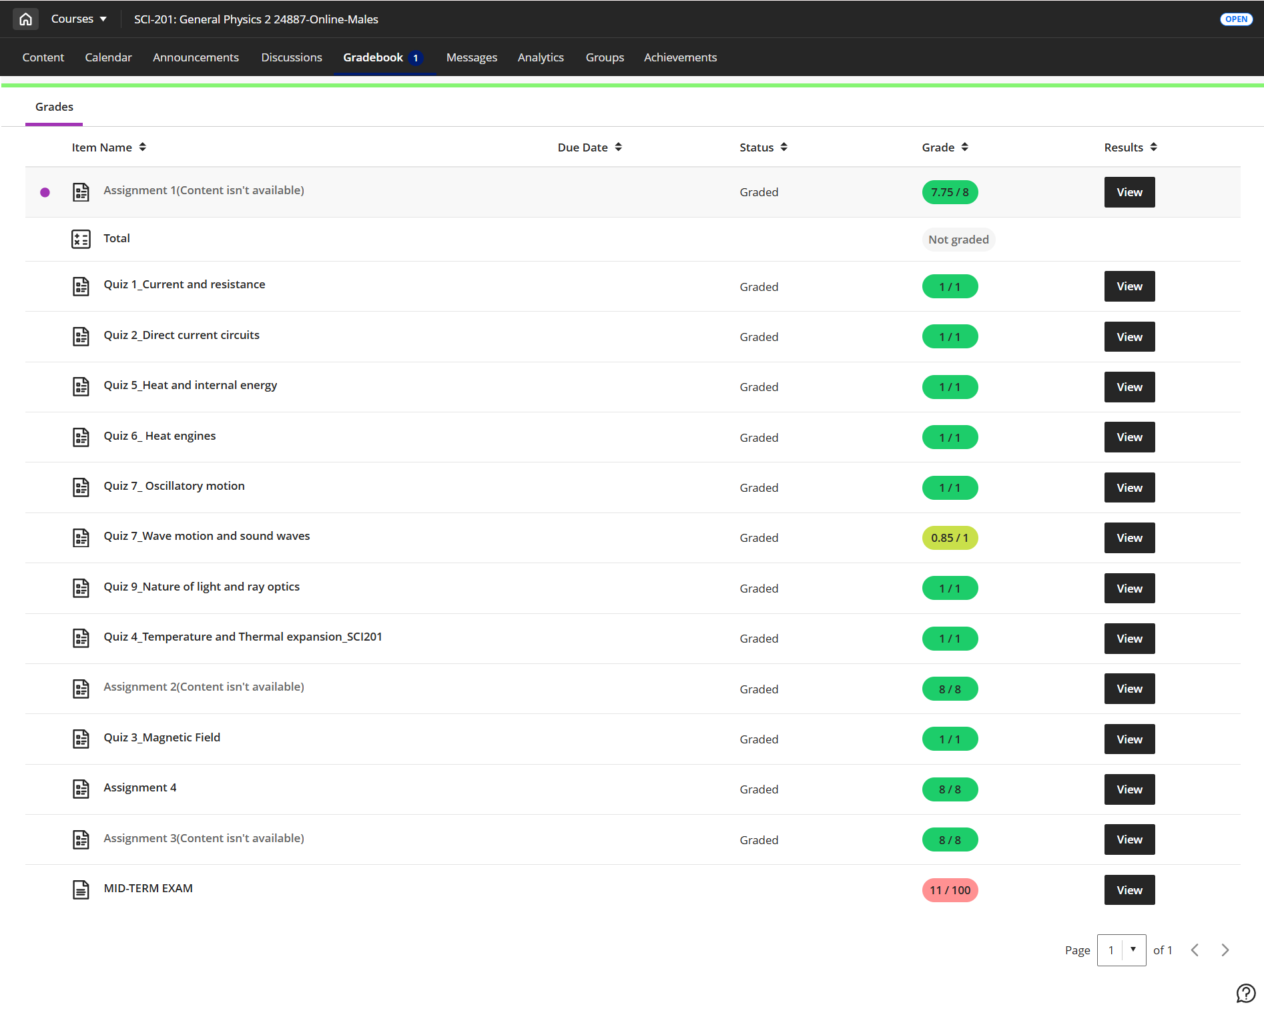Open the Analytics tab
1264x1021 pixels.
541,57
